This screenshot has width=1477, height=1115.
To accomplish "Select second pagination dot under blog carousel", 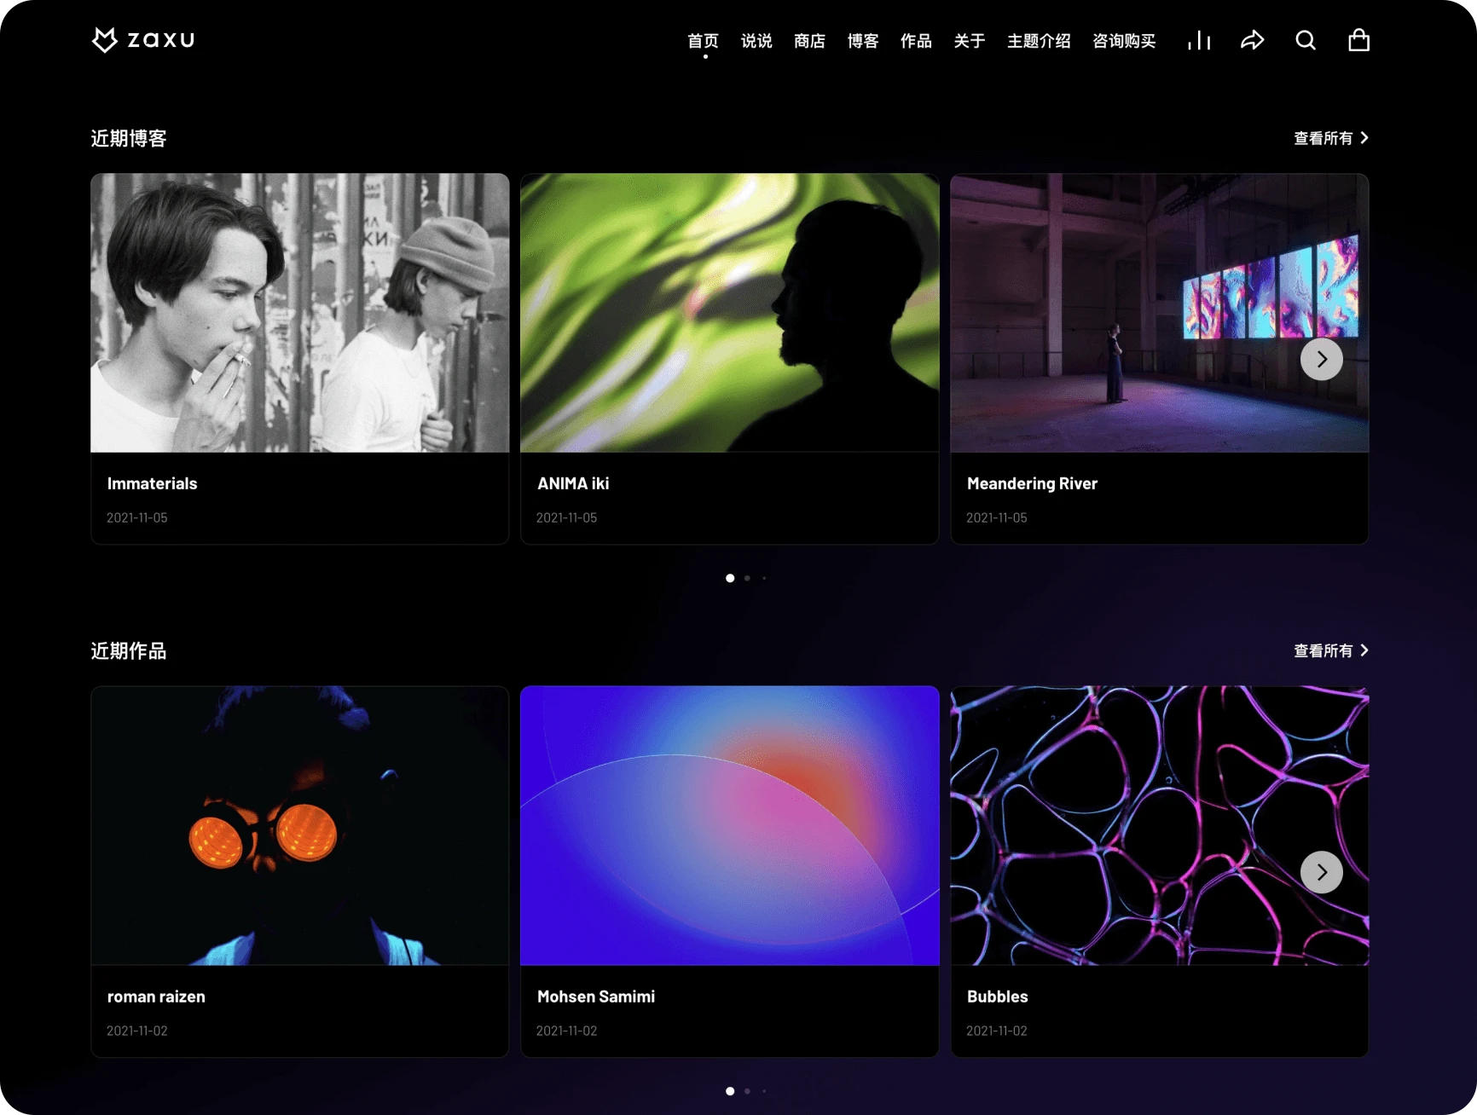I will pyautogui.click(x=747, y=578).
